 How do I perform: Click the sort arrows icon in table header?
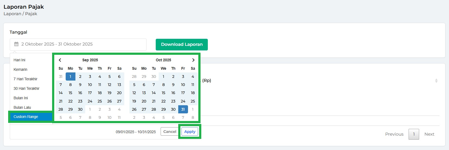(436, 81)
